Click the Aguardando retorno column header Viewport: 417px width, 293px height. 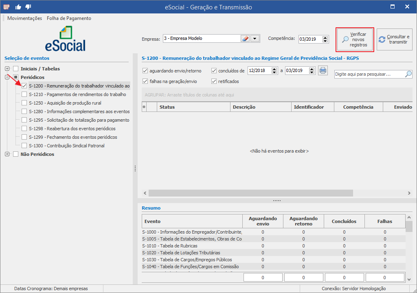(303, 221)
